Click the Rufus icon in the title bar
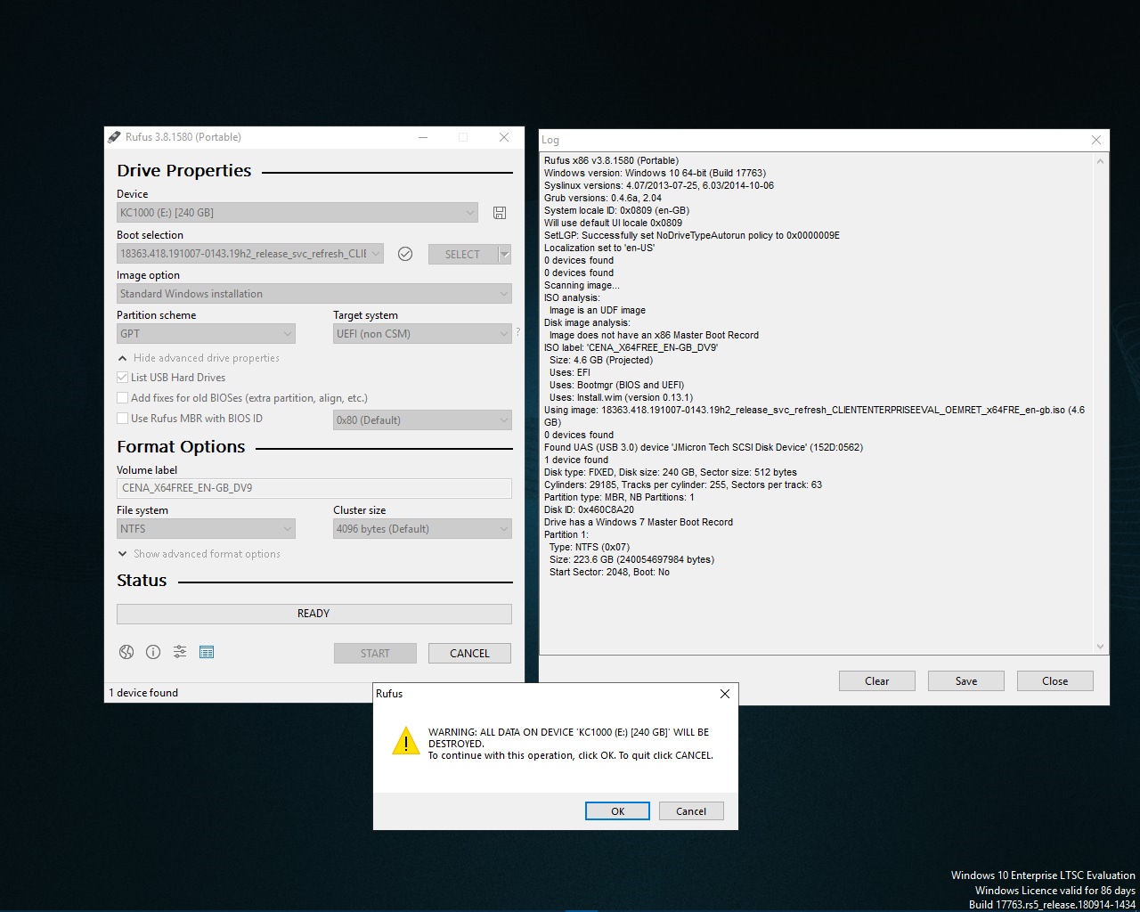Viewport: 1140px width, 912px height. click(113, 136)
